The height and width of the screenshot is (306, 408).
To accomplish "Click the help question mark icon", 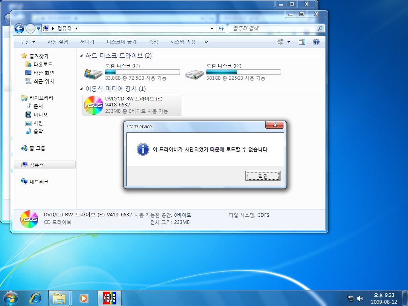I will coord(316,42).
